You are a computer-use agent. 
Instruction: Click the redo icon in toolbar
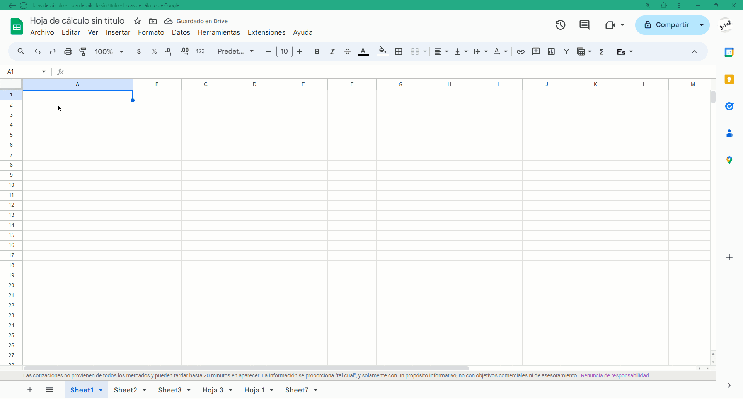[53, 52]
